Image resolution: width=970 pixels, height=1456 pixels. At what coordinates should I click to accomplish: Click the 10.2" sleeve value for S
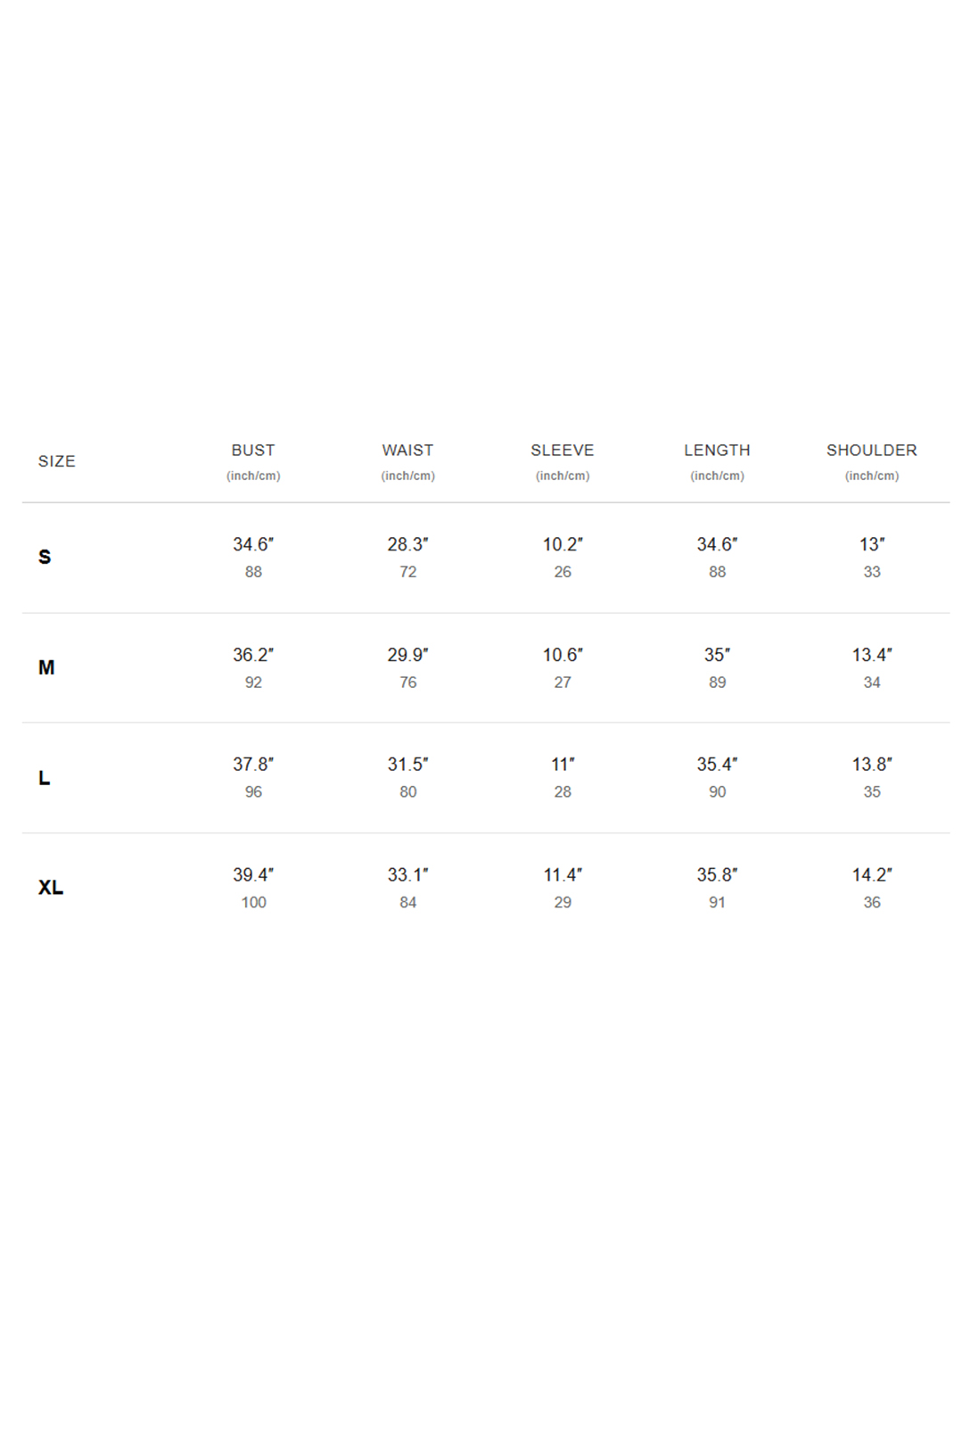(563, 544)
